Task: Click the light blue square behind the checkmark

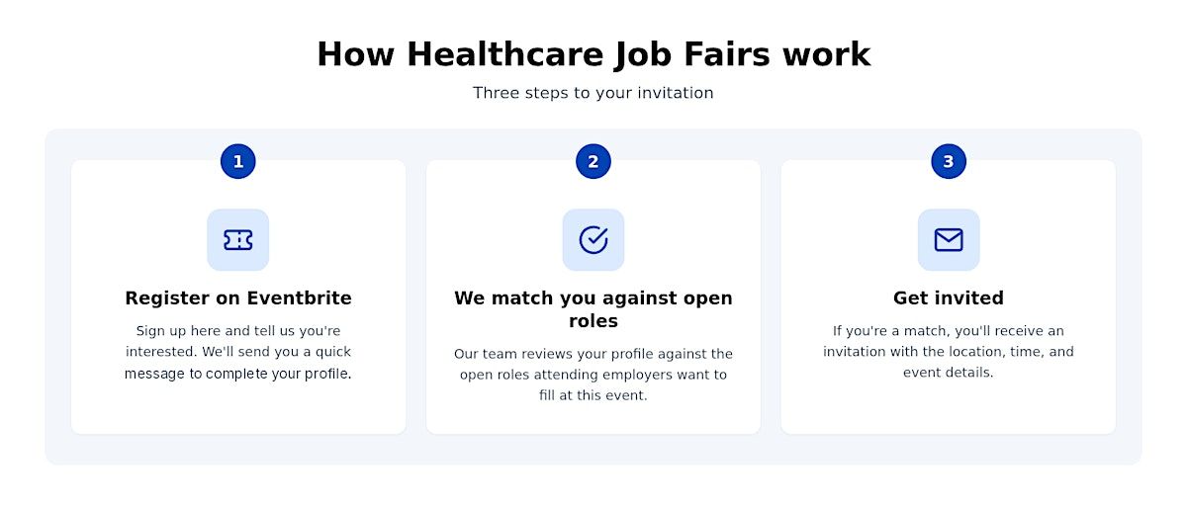Action: (593, 240)
